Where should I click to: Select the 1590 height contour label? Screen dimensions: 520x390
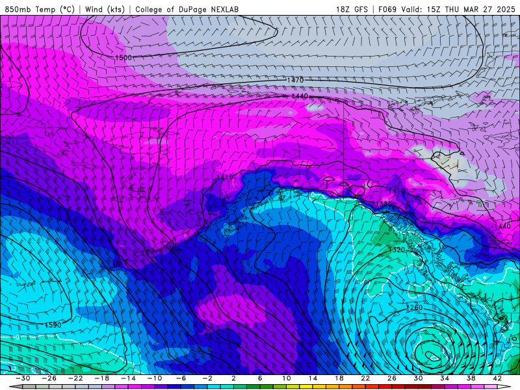53,325
